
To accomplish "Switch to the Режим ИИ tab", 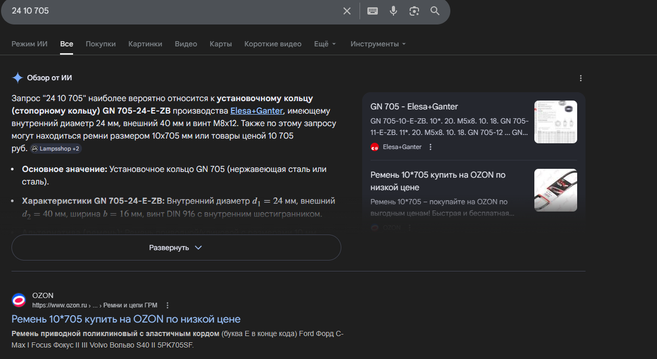I will pyautogui.click(x=29, y=44).
